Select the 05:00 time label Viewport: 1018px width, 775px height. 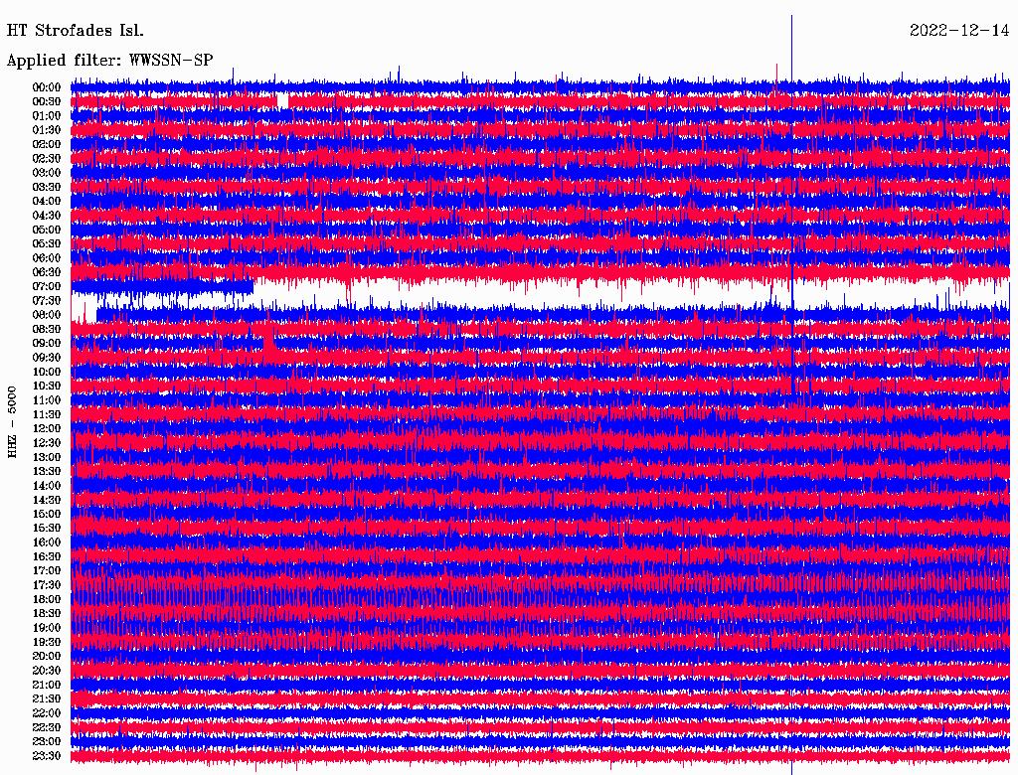(x=47, y=230)
